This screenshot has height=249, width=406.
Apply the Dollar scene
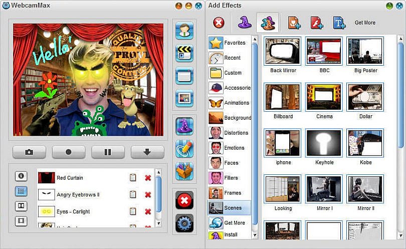tap(365, 97)
